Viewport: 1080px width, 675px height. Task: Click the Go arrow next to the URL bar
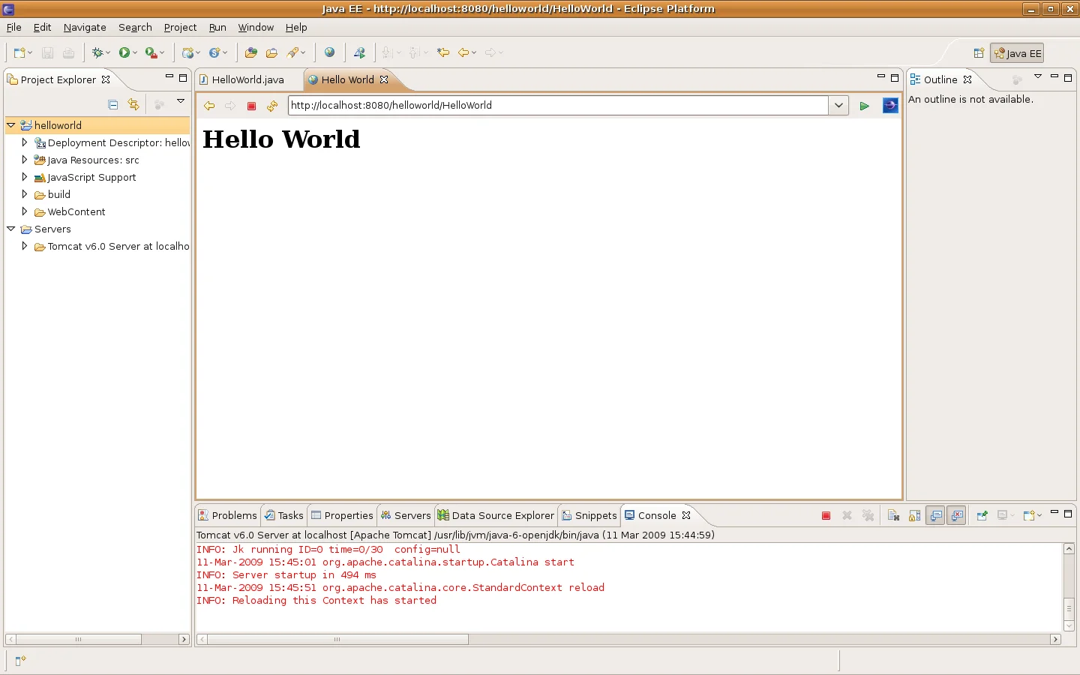click(x=864, y=106)
